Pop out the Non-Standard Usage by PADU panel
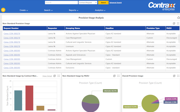The height and width of the screenshot is (112, 180). coord(114,76)
